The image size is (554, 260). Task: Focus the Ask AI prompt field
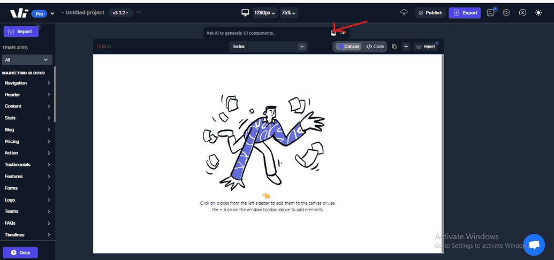point(267,33)
